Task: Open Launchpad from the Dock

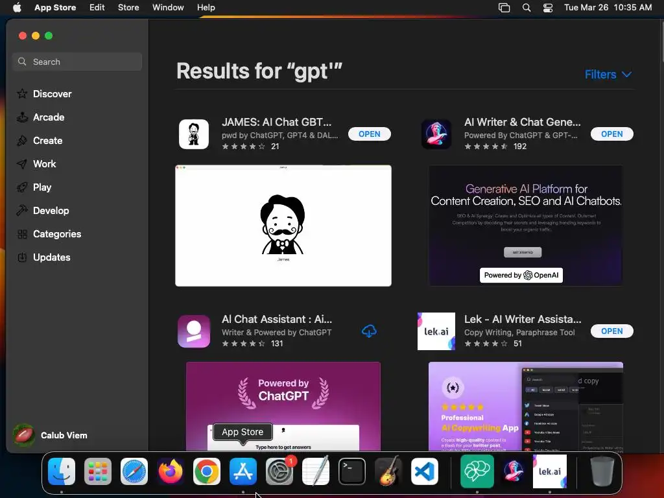Action: click(98, 471)
